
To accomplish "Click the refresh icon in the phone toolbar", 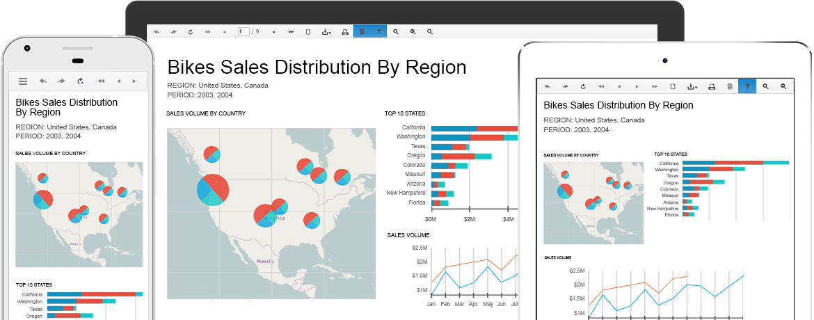I will (x=80, y=81).
